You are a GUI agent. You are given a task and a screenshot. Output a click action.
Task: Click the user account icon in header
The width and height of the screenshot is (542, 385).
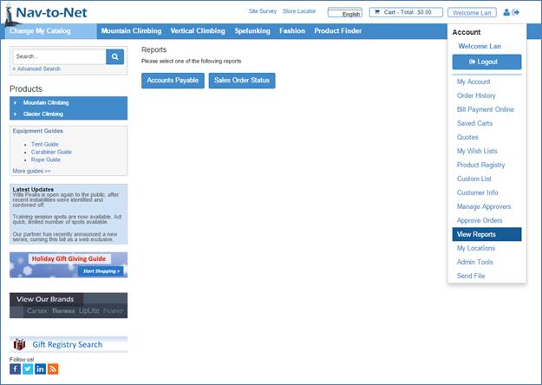[x=506, y=12]
